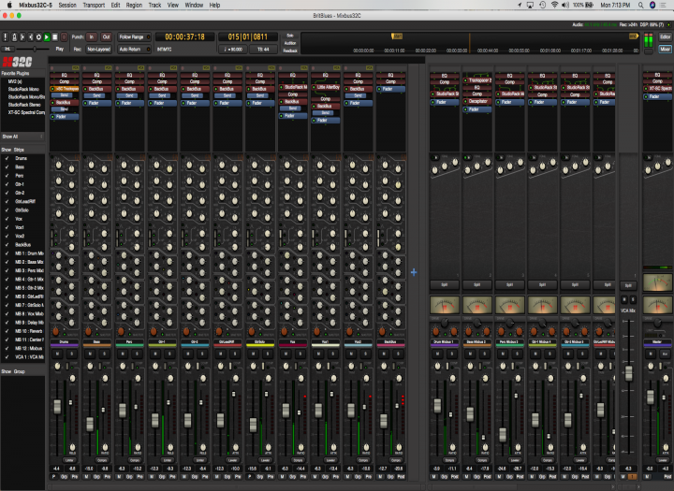This screenshot has width=674, height=491.
Task: Arm the global record button
Action: (64, 37)
